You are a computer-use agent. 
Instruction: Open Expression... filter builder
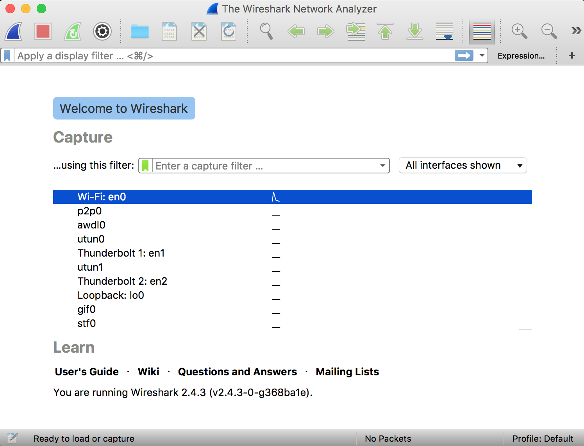[x=521, y=56]
